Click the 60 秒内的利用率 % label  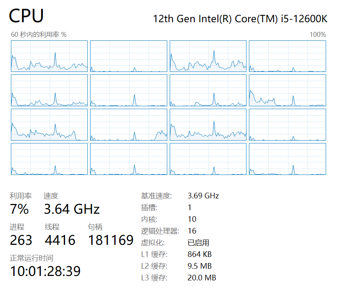[39, 35]
